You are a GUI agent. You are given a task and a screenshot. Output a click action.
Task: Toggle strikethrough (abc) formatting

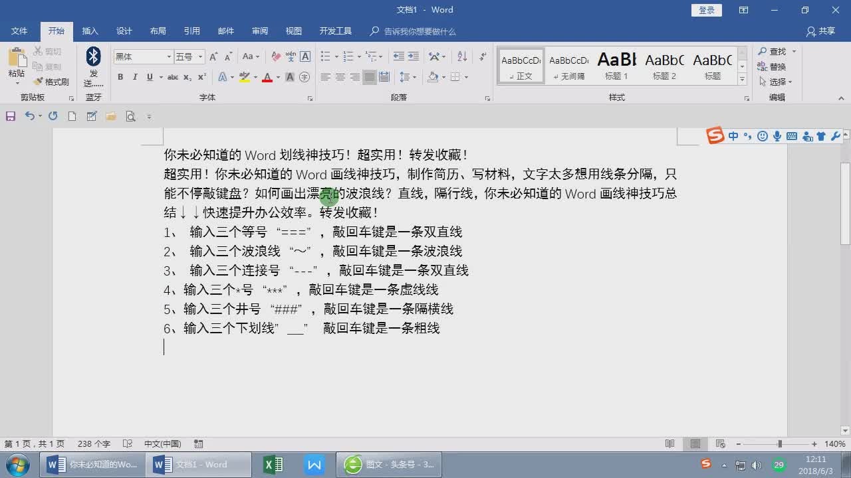172,77
